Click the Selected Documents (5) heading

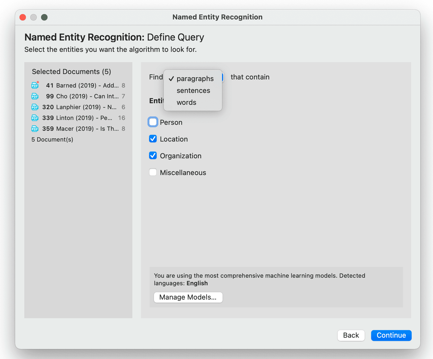pos(72,72)
